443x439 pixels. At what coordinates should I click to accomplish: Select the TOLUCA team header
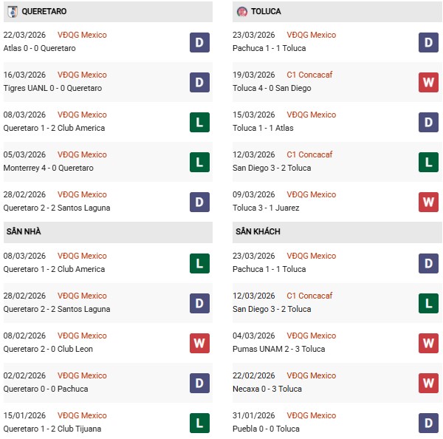pos(265,12)
